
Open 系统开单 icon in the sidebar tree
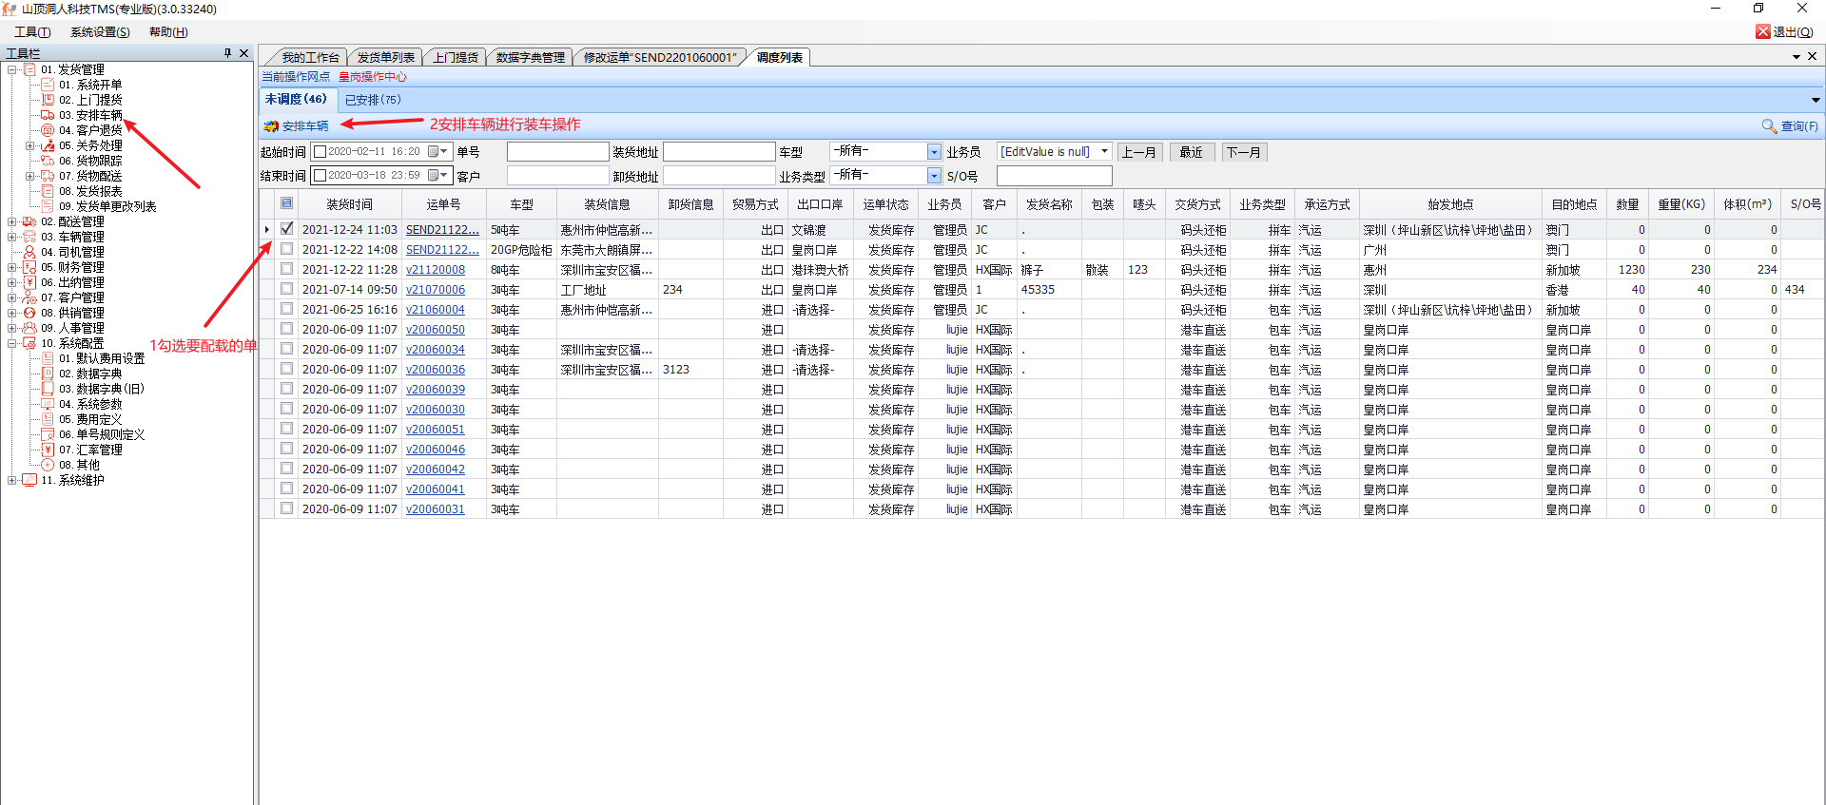click(x=48, y=85)
